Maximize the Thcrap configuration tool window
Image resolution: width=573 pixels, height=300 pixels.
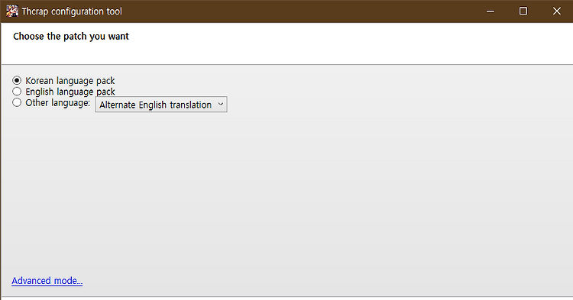tap(523, 11)
